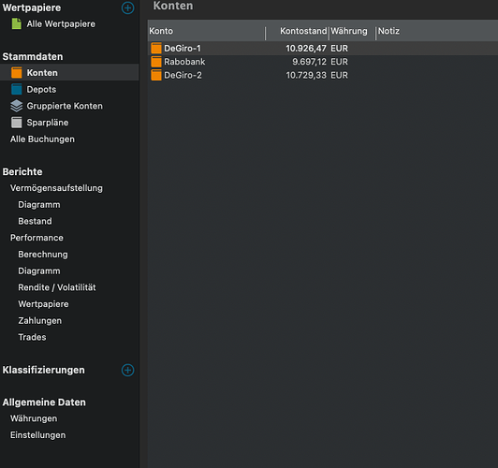Select the Trades report entry
This screenshot has width=498, height=468.
32,337
